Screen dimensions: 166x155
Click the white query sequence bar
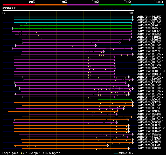coord(68,11)
